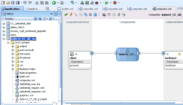The image size is (183, 105).
Task: Navigate forward with the grey arrow
Action: (62, 3)
